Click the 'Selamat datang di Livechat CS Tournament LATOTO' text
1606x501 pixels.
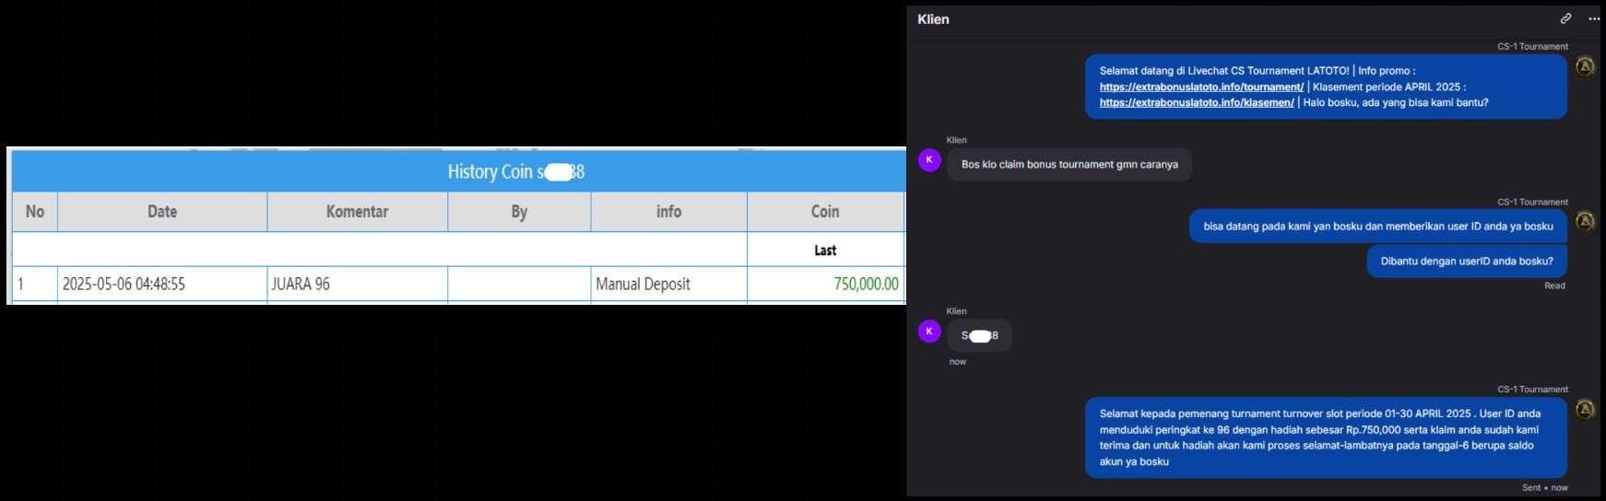coord(1224,71)
